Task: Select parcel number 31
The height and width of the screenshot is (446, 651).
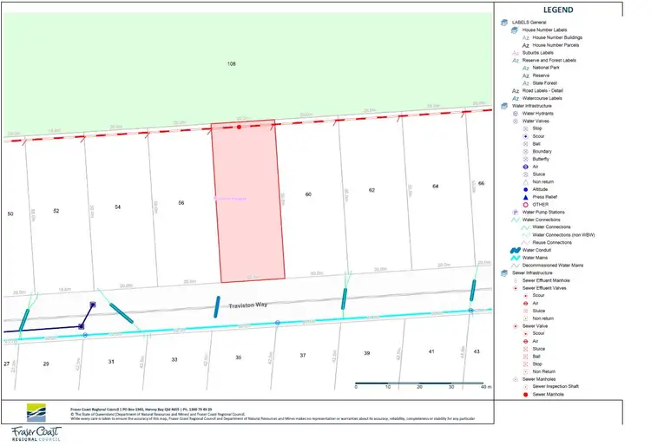Action: [x=111, y=362]
